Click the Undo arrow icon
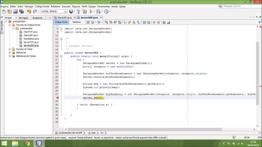262x147 pixels. 29,11
